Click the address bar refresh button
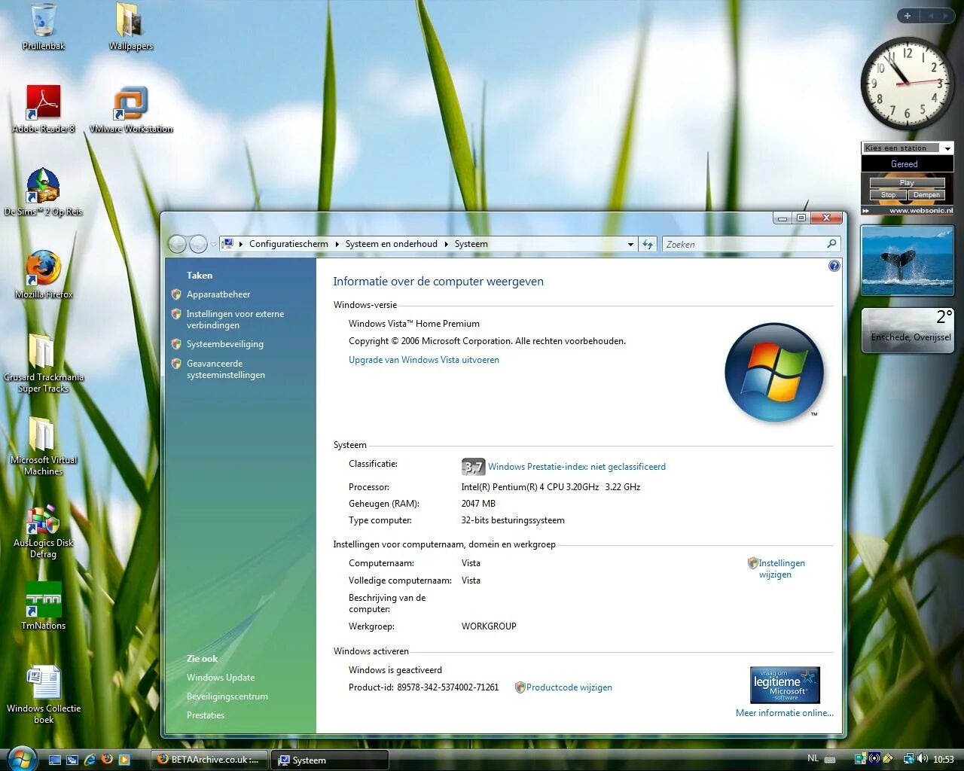Viewport: 964px width, 771px height. 648,244
